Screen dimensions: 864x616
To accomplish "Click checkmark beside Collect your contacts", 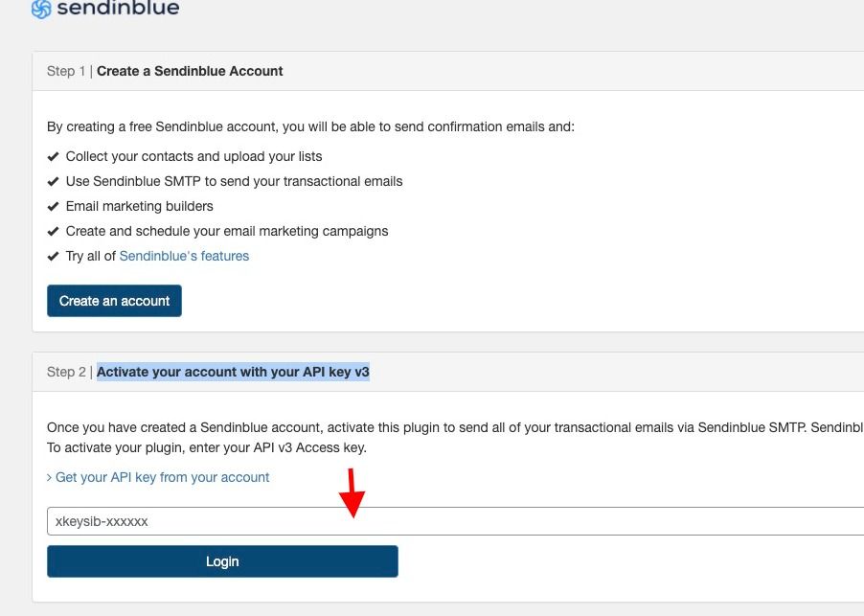I will pos(53,157).
